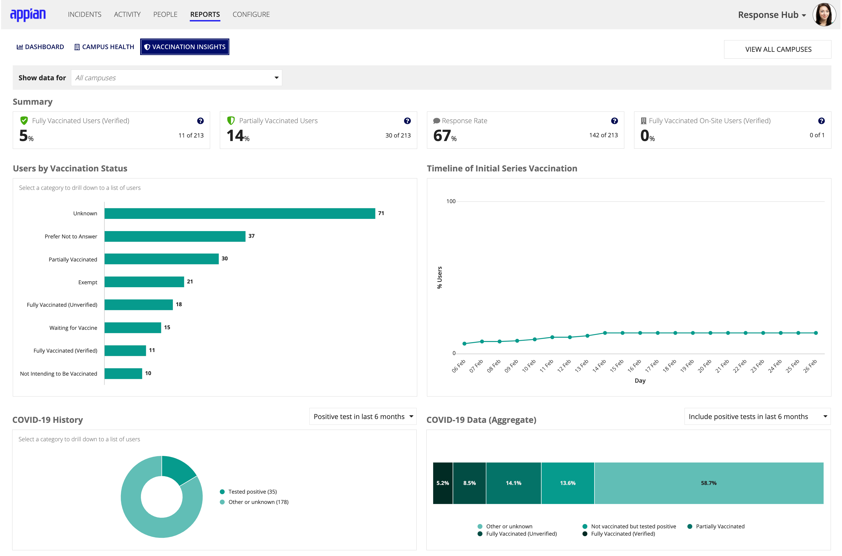Click the 8.5% stacked bar segment
The width and height of the screenshot is (842, 556).
469,483
